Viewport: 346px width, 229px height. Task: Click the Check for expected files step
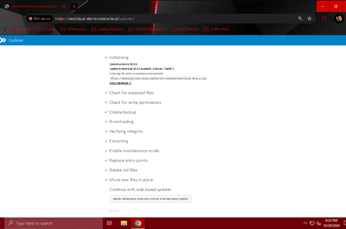131,93
